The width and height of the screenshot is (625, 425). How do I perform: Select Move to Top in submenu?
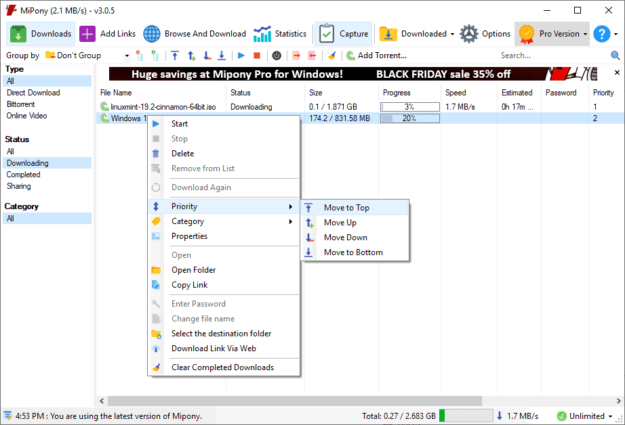pyautogui.click(x=355, y=208)
